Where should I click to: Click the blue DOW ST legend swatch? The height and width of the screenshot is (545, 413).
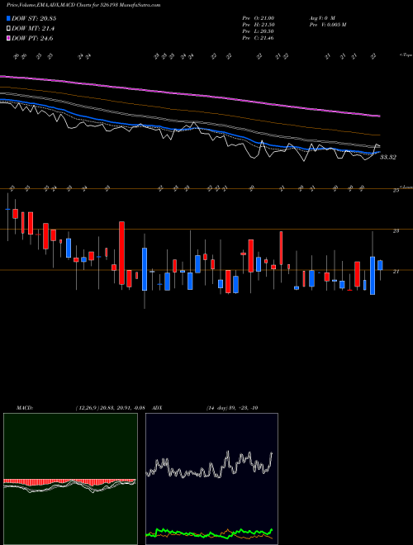pyautogui.click(x=9, y=18)
